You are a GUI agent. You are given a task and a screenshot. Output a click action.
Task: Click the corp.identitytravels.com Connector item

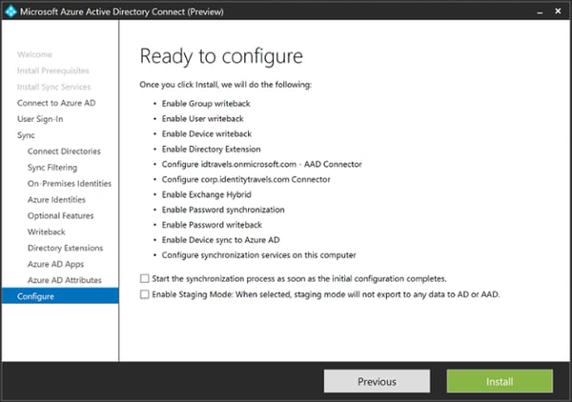point(246,179)
